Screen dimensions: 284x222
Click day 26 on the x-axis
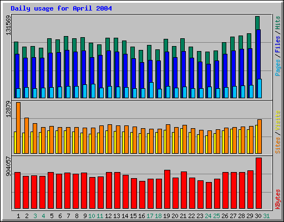pyautogui.click(x=225, y=216)
